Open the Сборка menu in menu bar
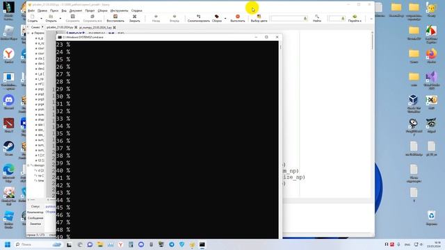 102,10
